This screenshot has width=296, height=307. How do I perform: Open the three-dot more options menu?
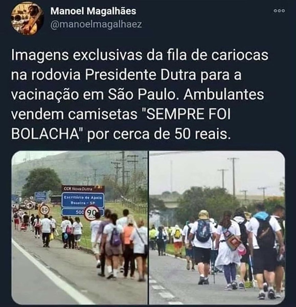tap(279, 11)
